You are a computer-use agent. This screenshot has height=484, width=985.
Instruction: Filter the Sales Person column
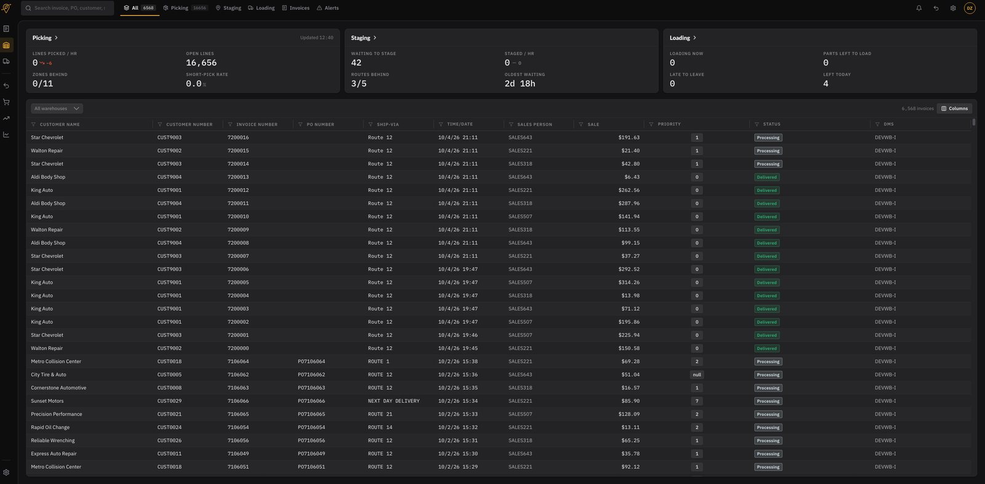(x=511, y=124)
